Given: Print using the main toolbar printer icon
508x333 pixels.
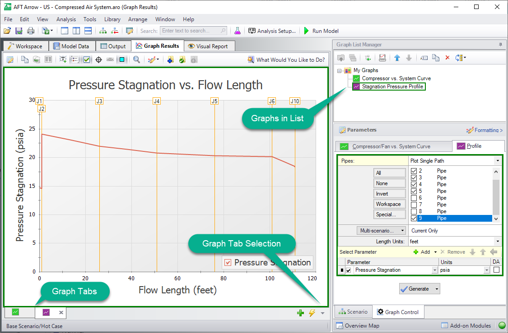Looking at the screenshot, I should coord(30,31).
